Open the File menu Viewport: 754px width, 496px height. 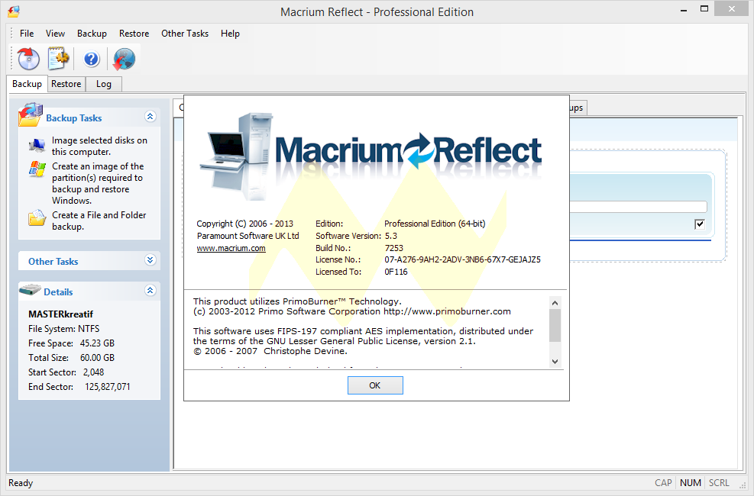click(x=27, y=33)
